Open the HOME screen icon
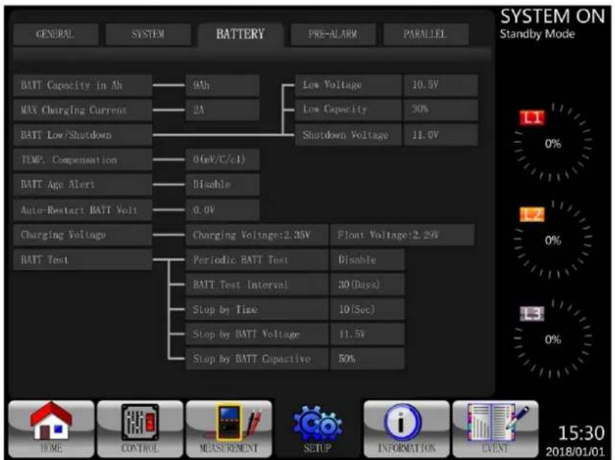This screenshot has height=460, width=615. click(x=51, y=429)
